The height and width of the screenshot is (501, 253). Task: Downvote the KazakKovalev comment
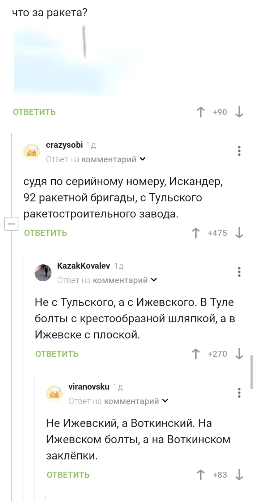(240, 354)
